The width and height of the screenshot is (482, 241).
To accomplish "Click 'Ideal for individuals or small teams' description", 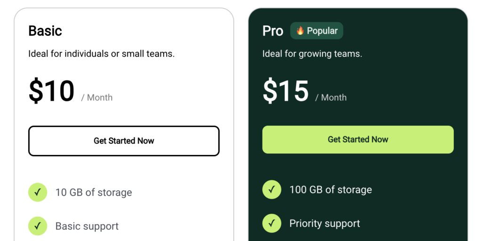I will point(101,54).
